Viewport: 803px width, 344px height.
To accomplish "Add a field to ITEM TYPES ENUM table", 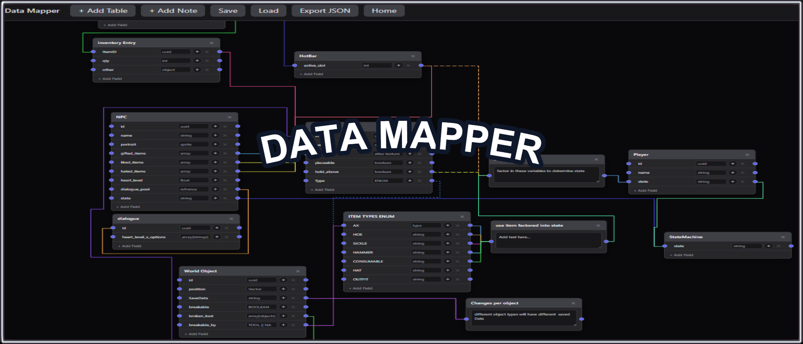I will 361,288.
